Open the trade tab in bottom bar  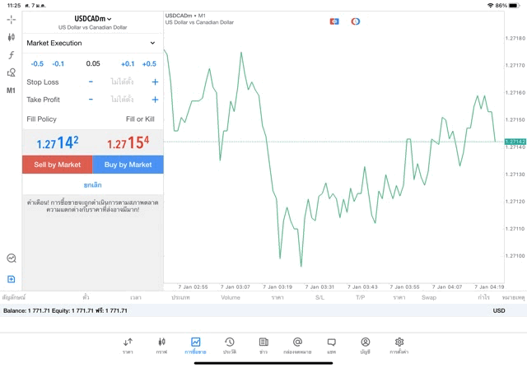pyautogui.click(x=195, y=346)
